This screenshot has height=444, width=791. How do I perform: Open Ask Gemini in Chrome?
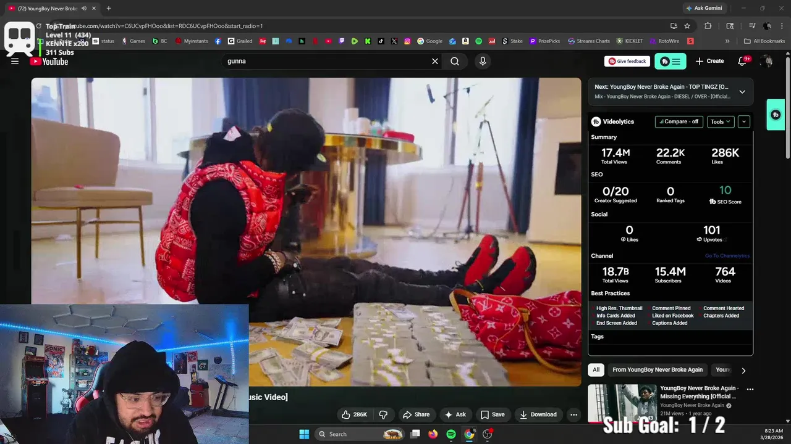703,8
